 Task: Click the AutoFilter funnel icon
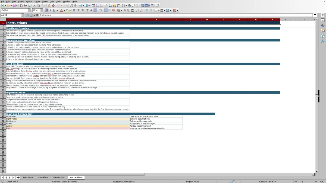[105, 5]
